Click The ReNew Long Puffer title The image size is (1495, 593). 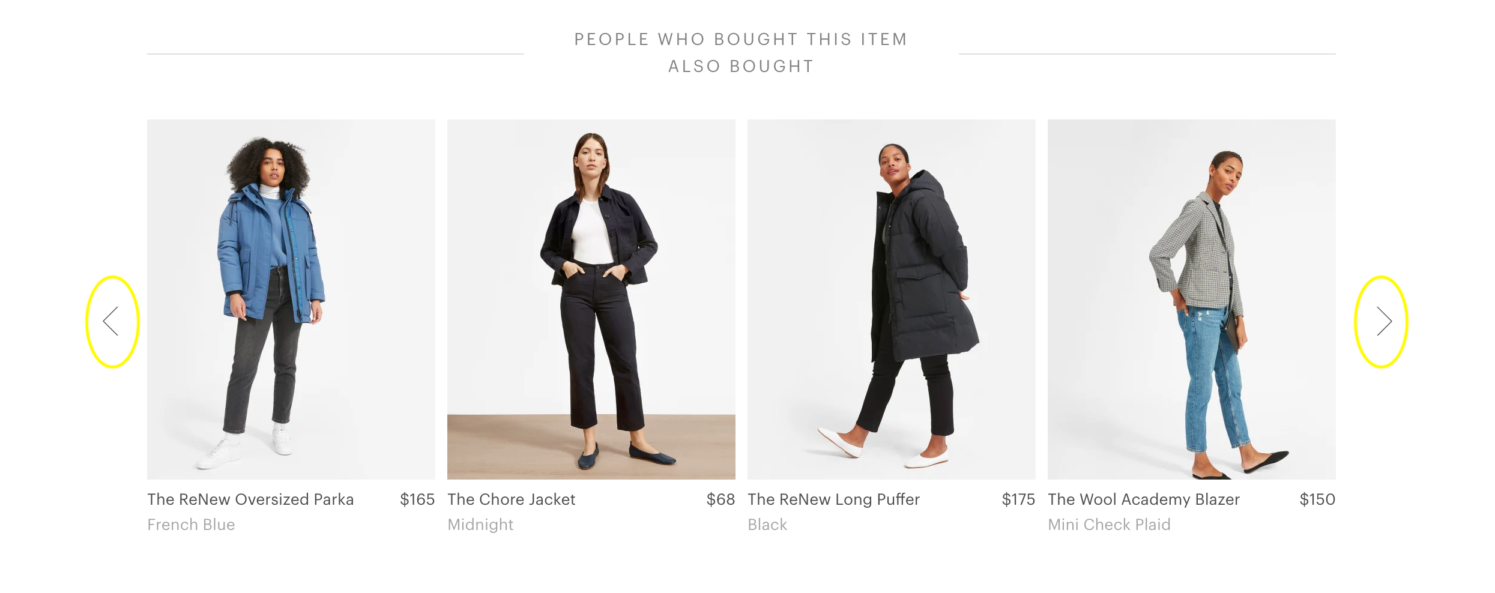click(833, 499)
